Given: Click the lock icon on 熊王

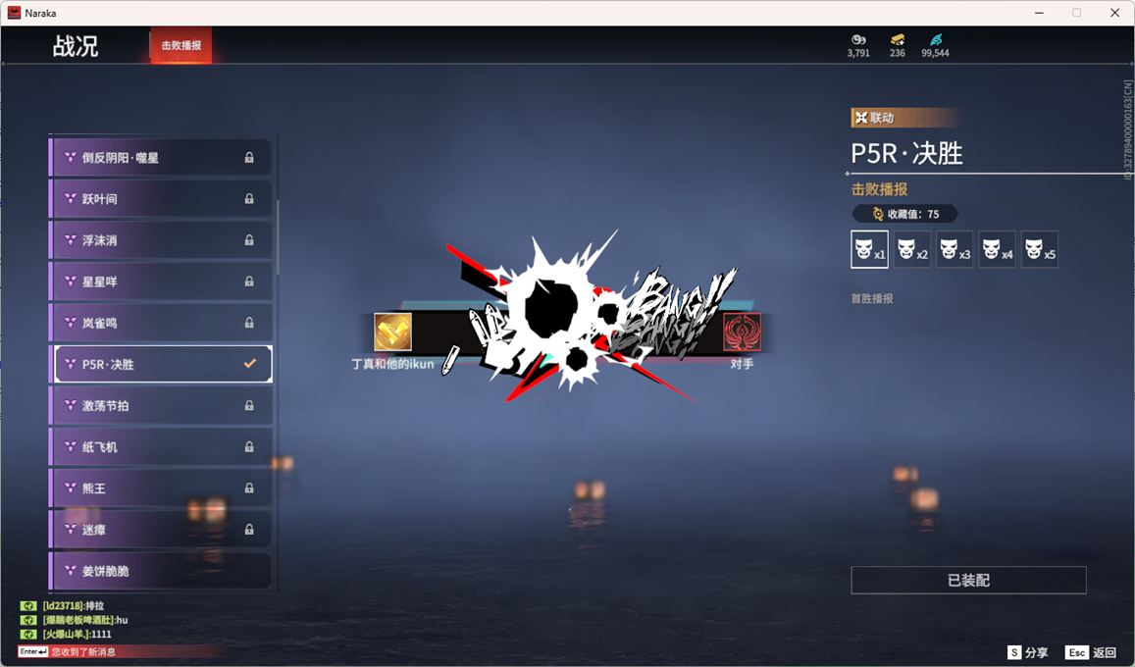Looking at the screenshot, I should (x=249, y=488).
